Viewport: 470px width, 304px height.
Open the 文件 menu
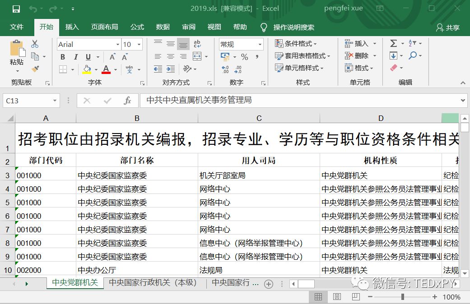[17, 27]
